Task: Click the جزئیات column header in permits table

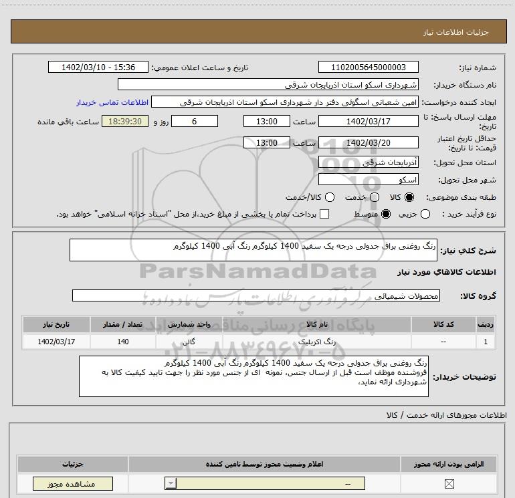Action: click(x=73, y=464)
